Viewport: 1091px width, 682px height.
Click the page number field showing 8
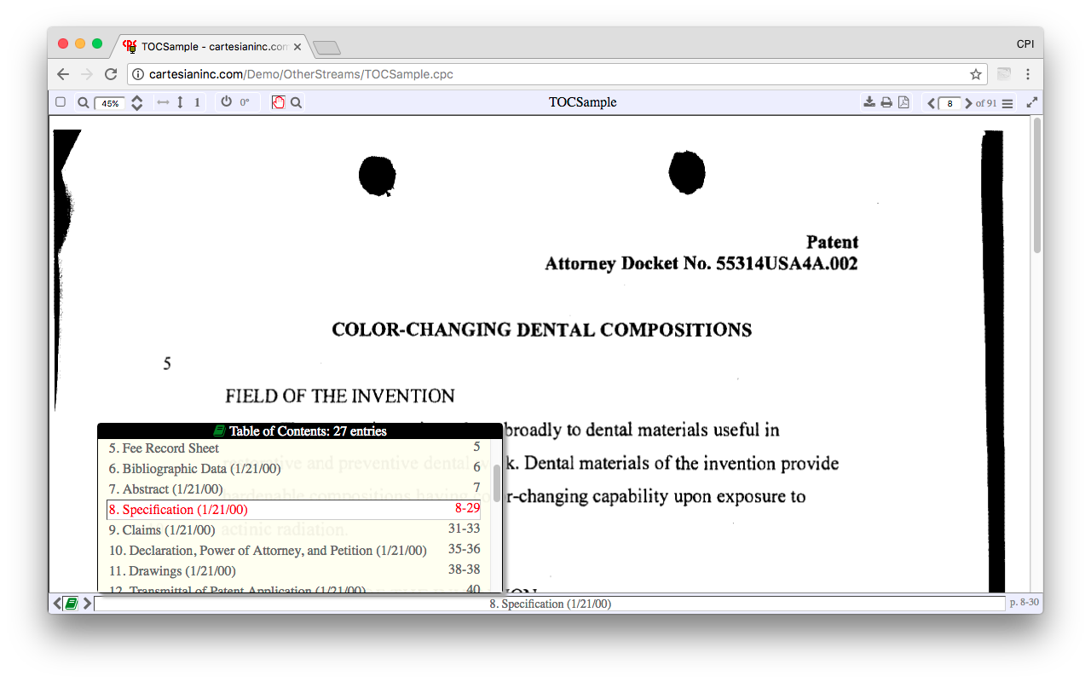click(950, 103)
